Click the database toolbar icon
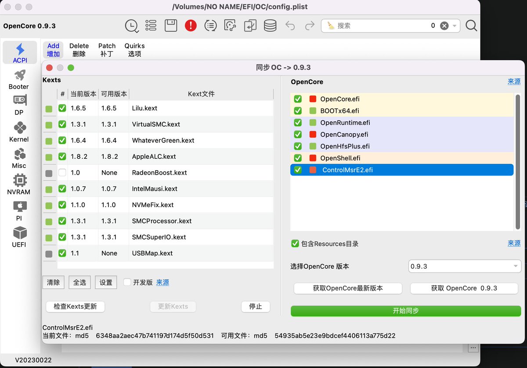This screenshot has height=368, width=527. pyautogui.click(x=270, y=26)
